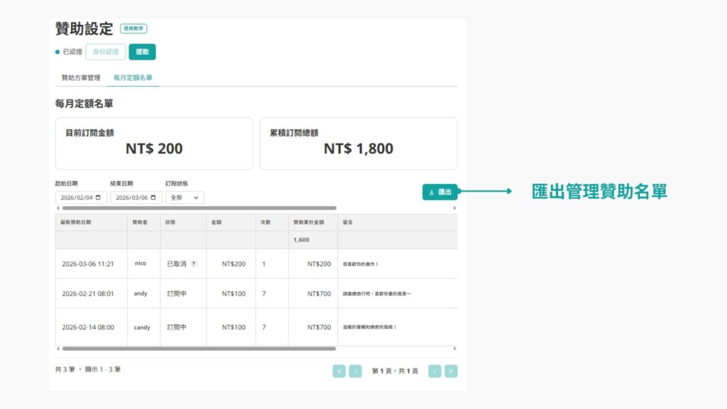Open calendar picker for 結束日期 field
Image resolution: width=727 pixels, height=409 pixels.
coord(153,198)
